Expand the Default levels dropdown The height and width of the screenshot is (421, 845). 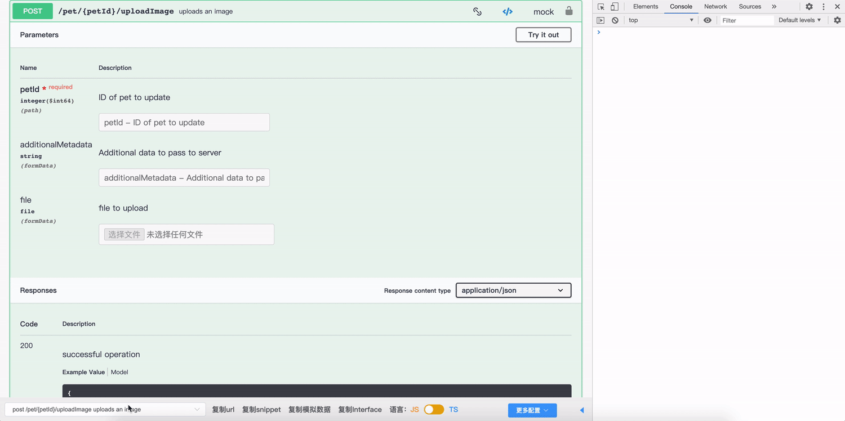799,20
